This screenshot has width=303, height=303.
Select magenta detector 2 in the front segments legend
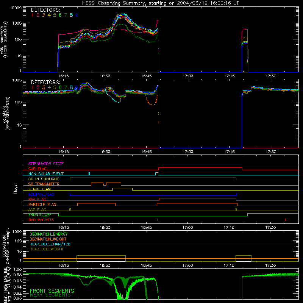point(38,15)
